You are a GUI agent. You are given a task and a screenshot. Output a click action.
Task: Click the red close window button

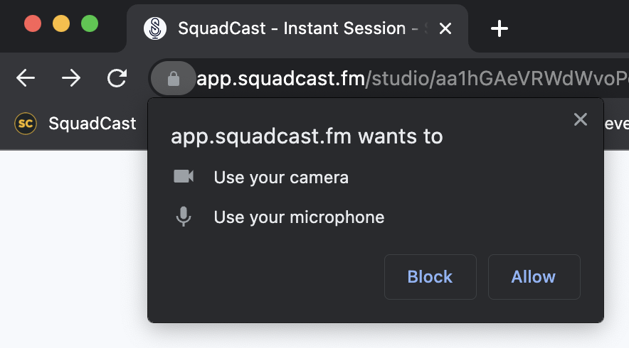(33, 23)
